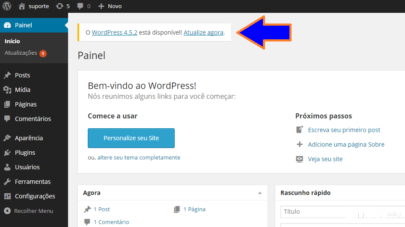Open the Atualizações submenu item
Viewport: 405px width, 227px height.
(21, 53)
